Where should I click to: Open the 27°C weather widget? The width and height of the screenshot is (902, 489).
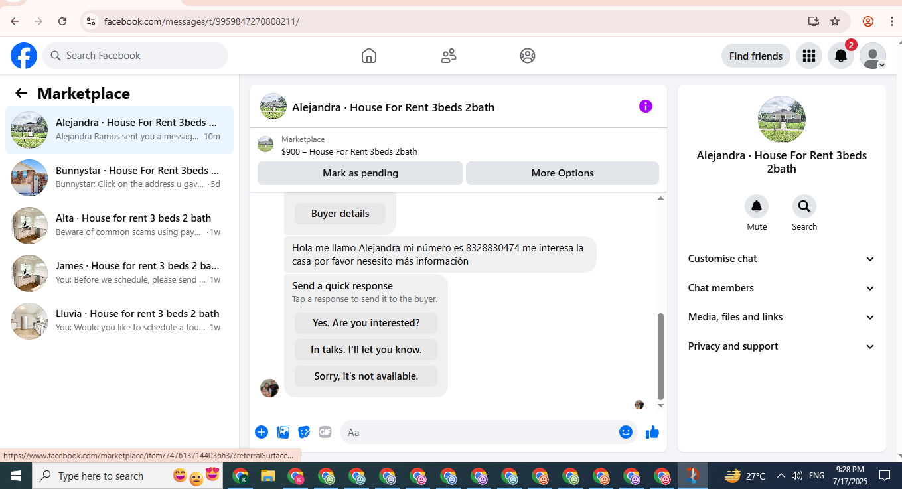[x=745, y=476]
